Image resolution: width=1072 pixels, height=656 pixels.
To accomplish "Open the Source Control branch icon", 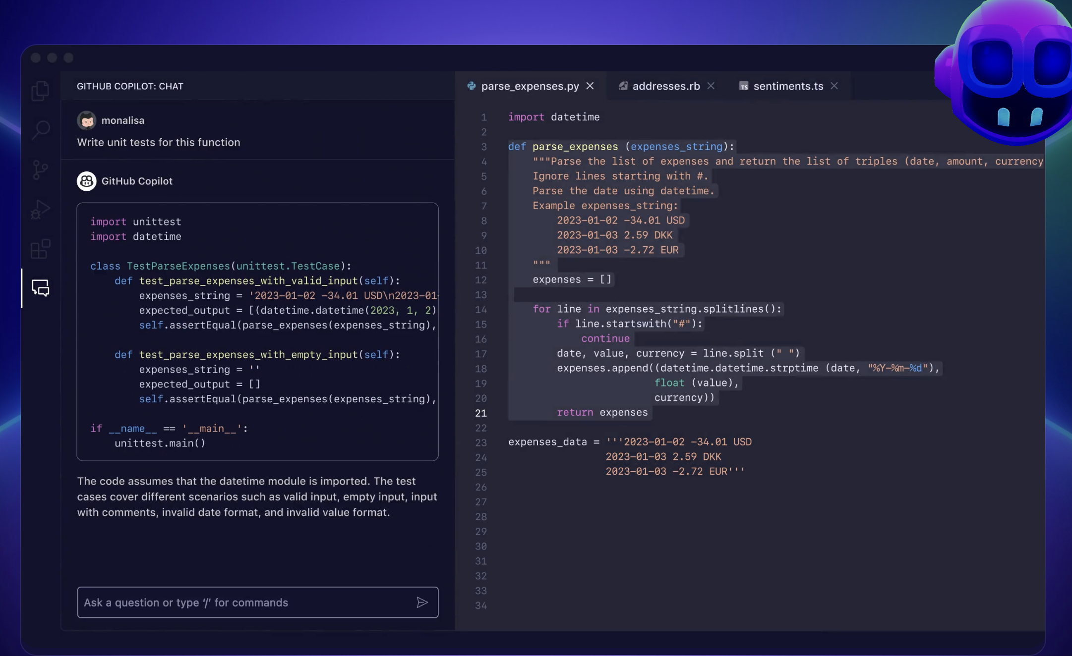I will click(40, 170).
